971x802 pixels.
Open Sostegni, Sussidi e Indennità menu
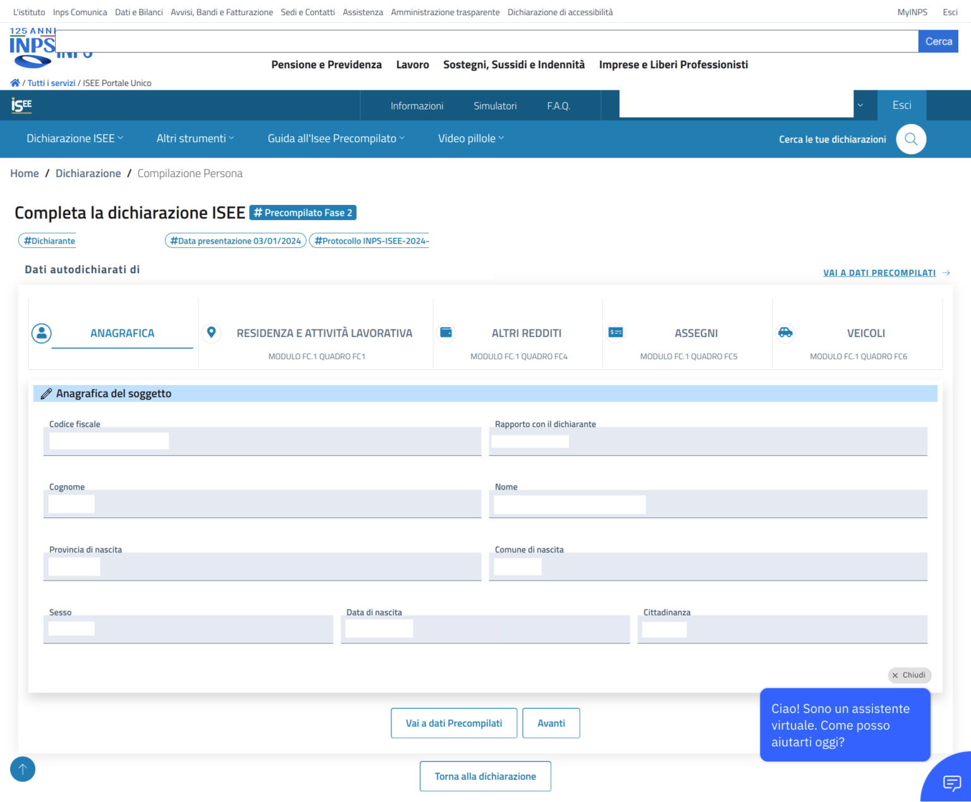pyautogui.click(x=514, y=65)
